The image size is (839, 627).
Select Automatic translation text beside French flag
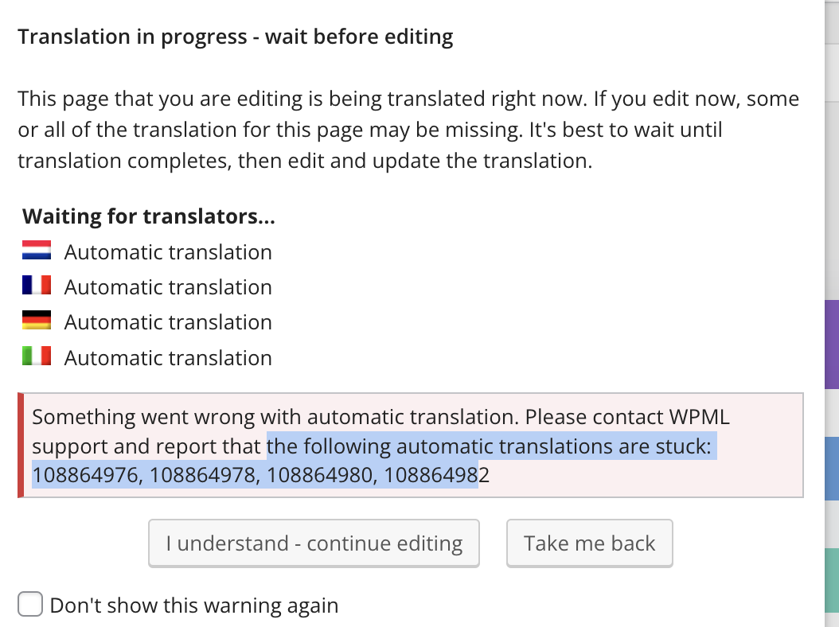pyautogui.click(x=168, y=287)
